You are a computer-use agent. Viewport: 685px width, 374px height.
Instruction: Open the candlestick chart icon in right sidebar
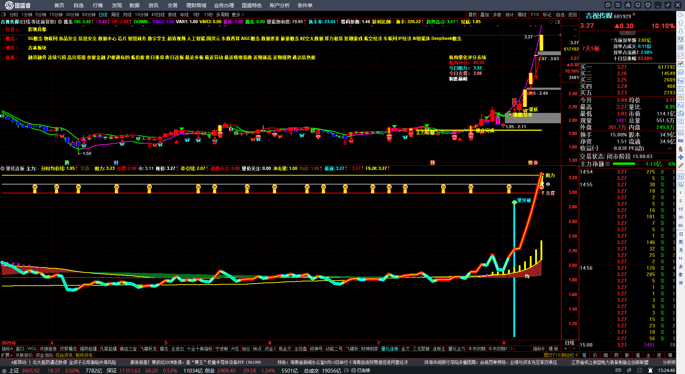point(681,64)
